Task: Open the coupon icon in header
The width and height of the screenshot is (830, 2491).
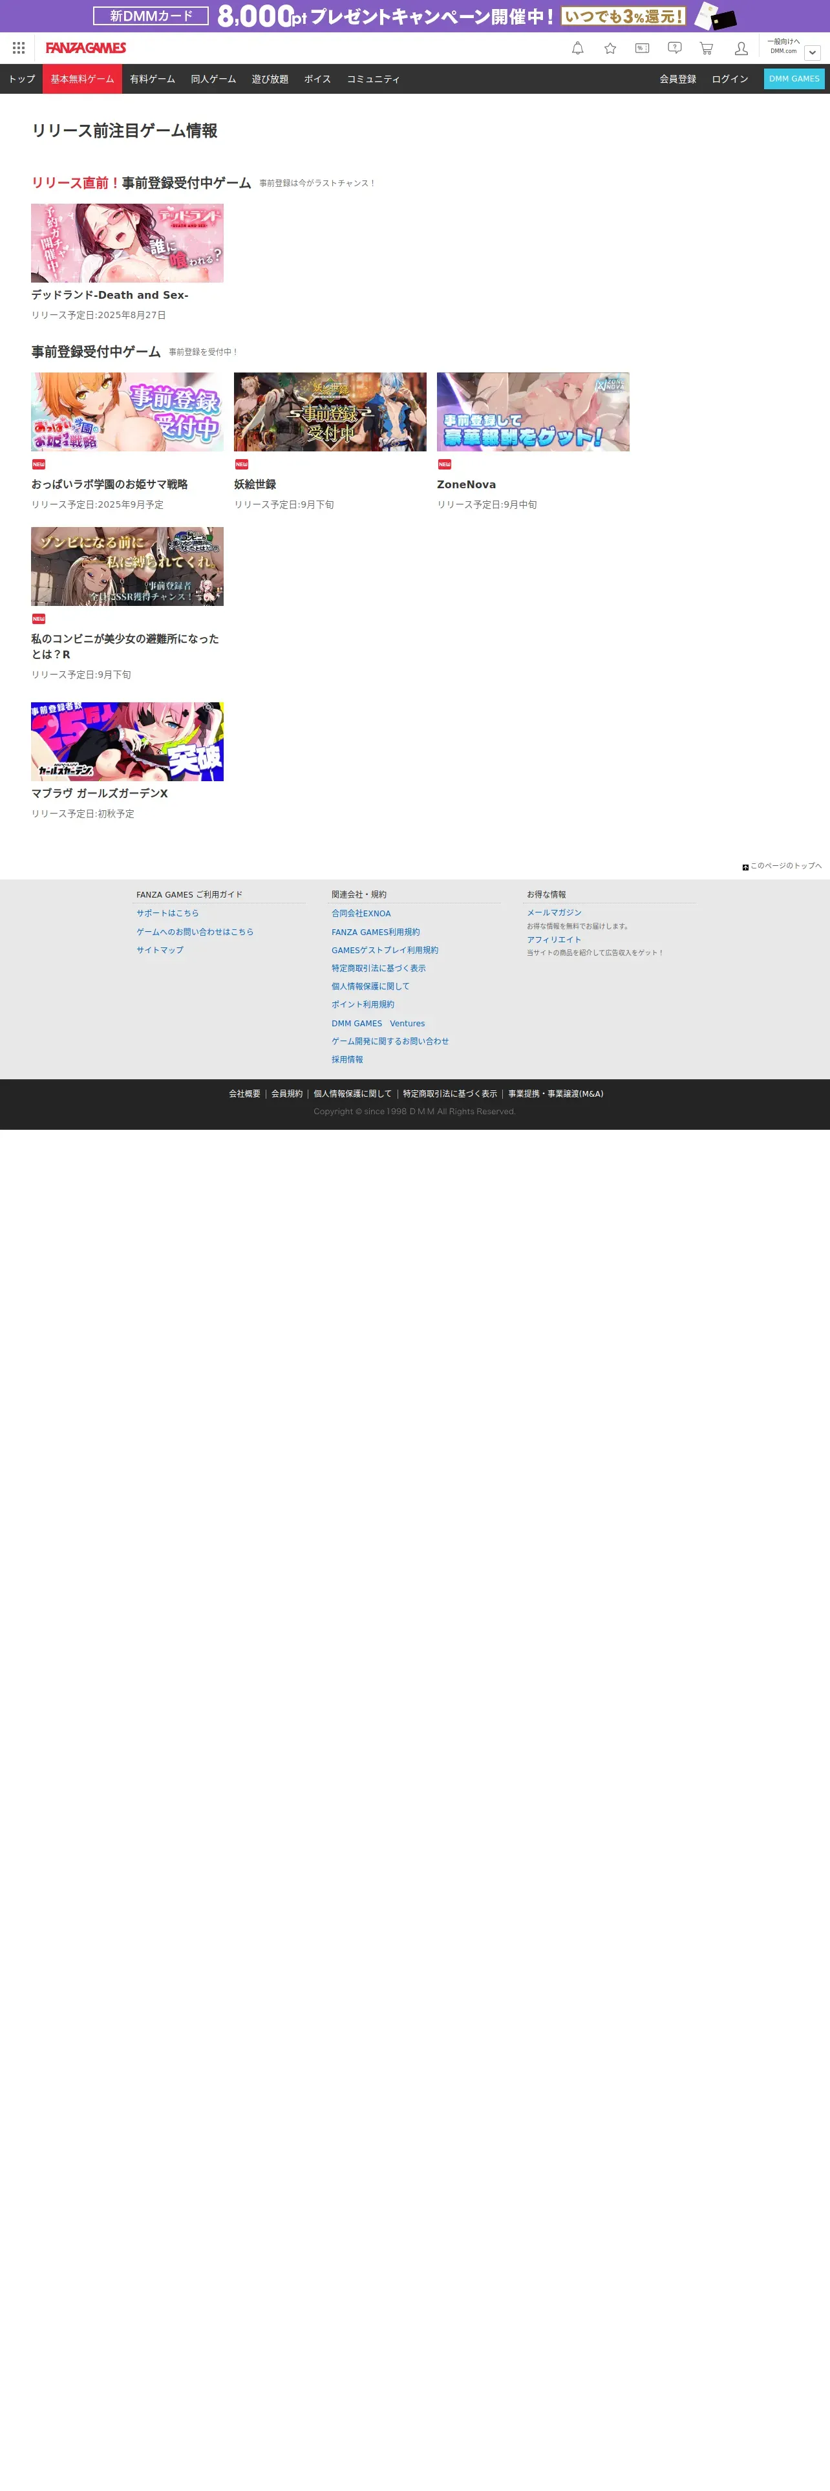Action: tap(643, 49)
